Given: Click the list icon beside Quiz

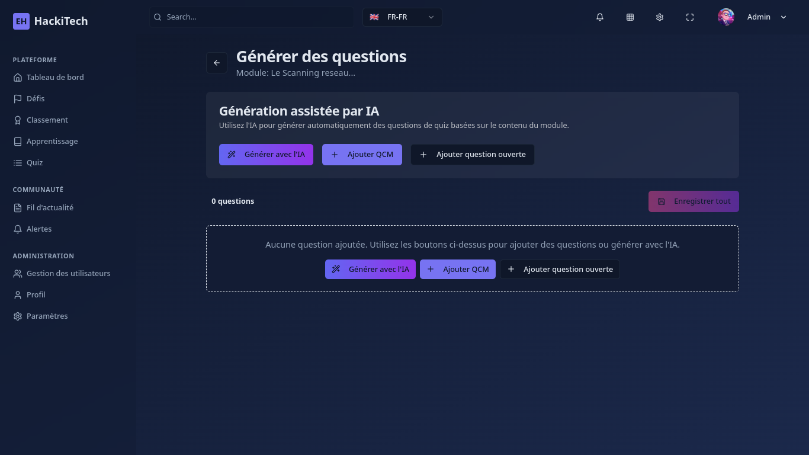Looking at the screenshot, I should [18, 163].
